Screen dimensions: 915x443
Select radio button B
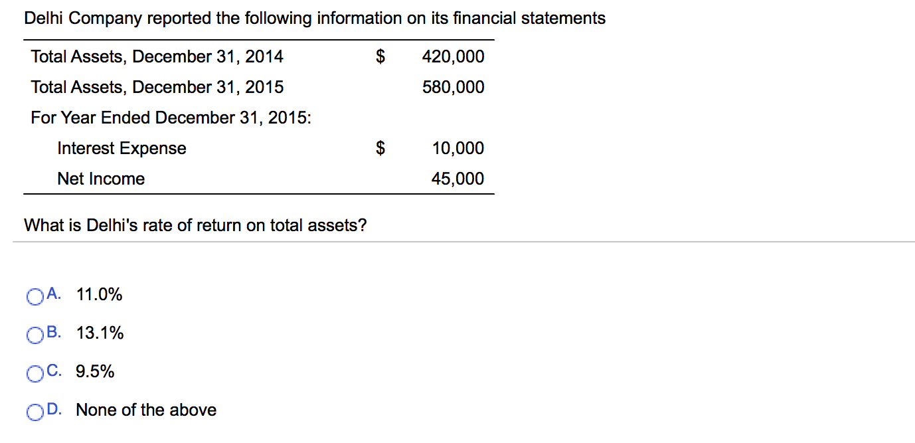coord(35,335)
